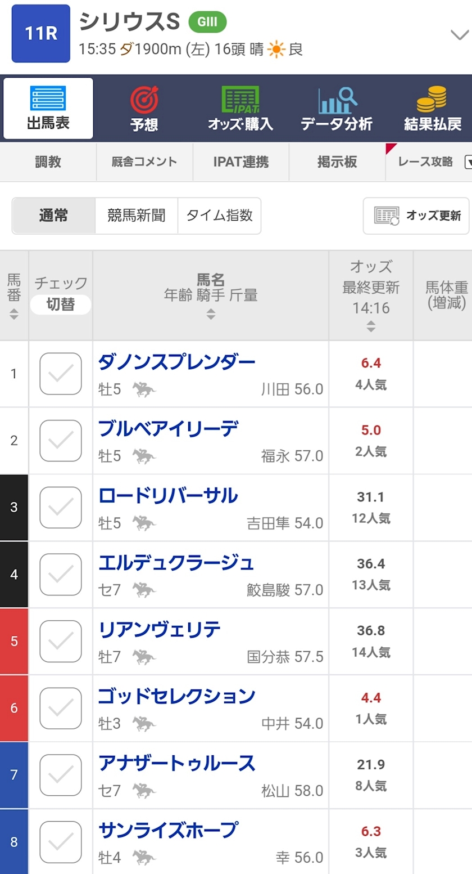Sort by 馬番 column arrows
472x874 pixels.
14,314
